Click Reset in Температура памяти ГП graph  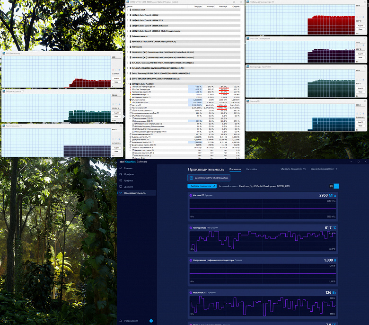coord(360,92)
